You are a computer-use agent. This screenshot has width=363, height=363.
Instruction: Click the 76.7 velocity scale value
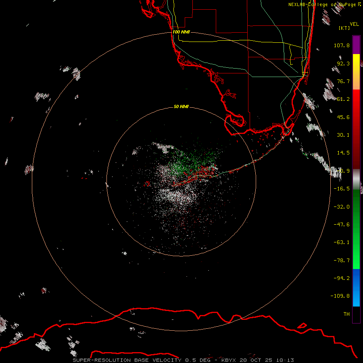click(x=343, y=81)
